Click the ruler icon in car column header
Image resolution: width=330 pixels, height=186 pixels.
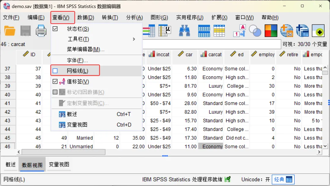tap(181, 54)
